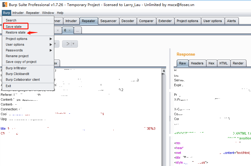Close the Repeater tab left of tab 6
The image size is (251, 166).
point(58,30)
